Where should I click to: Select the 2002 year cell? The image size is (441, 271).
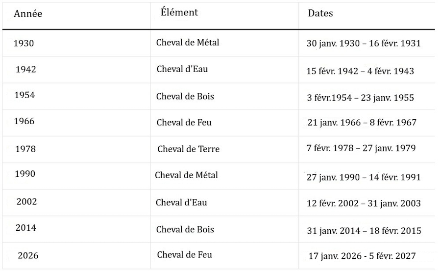(26, 201)
